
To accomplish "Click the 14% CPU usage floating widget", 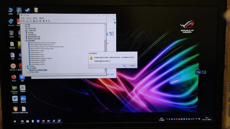I will [198, 72].
